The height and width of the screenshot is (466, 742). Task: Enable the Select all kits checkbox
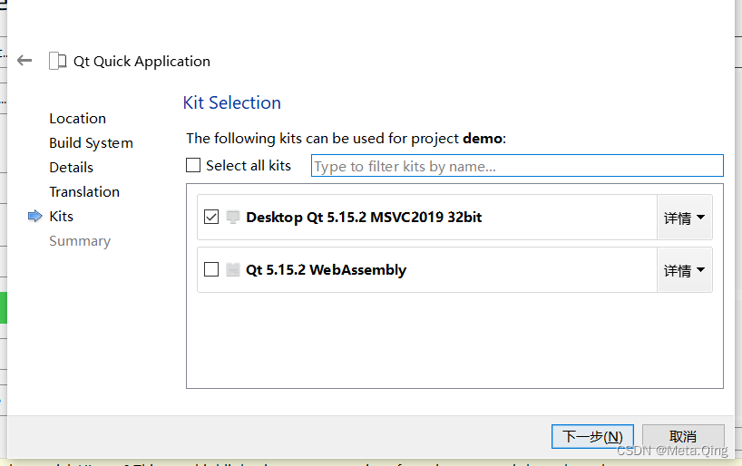pos(193,165)
